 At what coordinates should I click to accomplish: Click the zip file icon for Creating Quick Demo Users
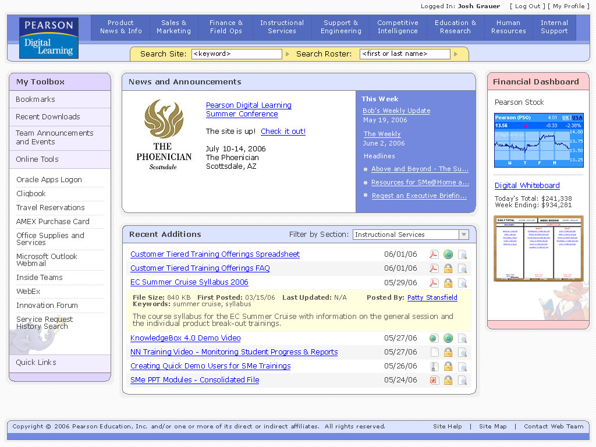tap(434, 366)
